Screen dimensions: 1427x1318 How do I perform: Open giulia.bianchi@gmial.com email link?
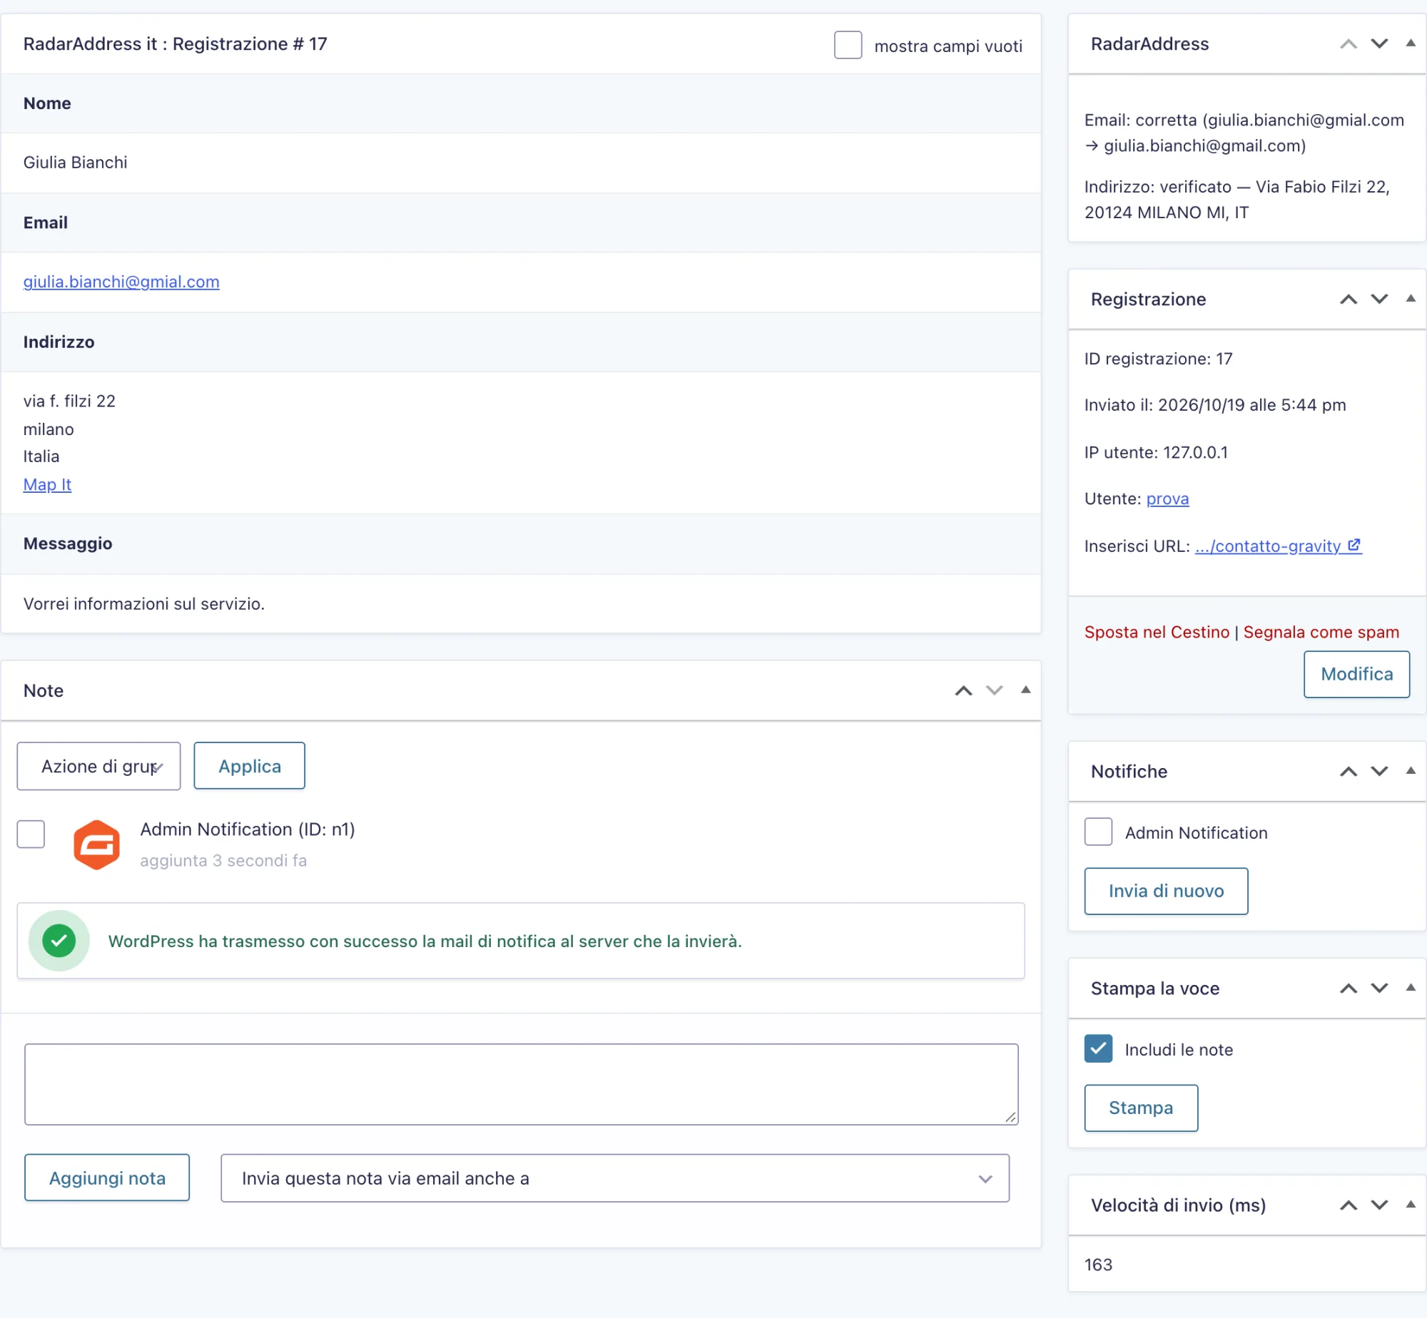pyautogui.click(x=121, y=282)
